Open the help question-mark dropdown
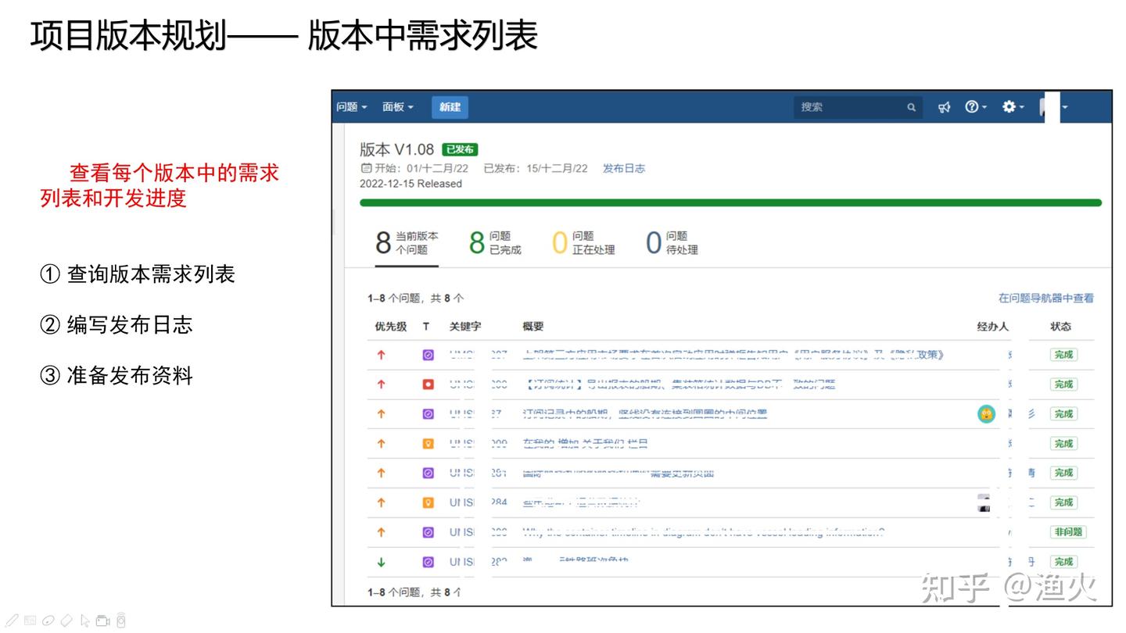Image resolution: width=1126 pixels, height=633 pixels. pos(975,107)
